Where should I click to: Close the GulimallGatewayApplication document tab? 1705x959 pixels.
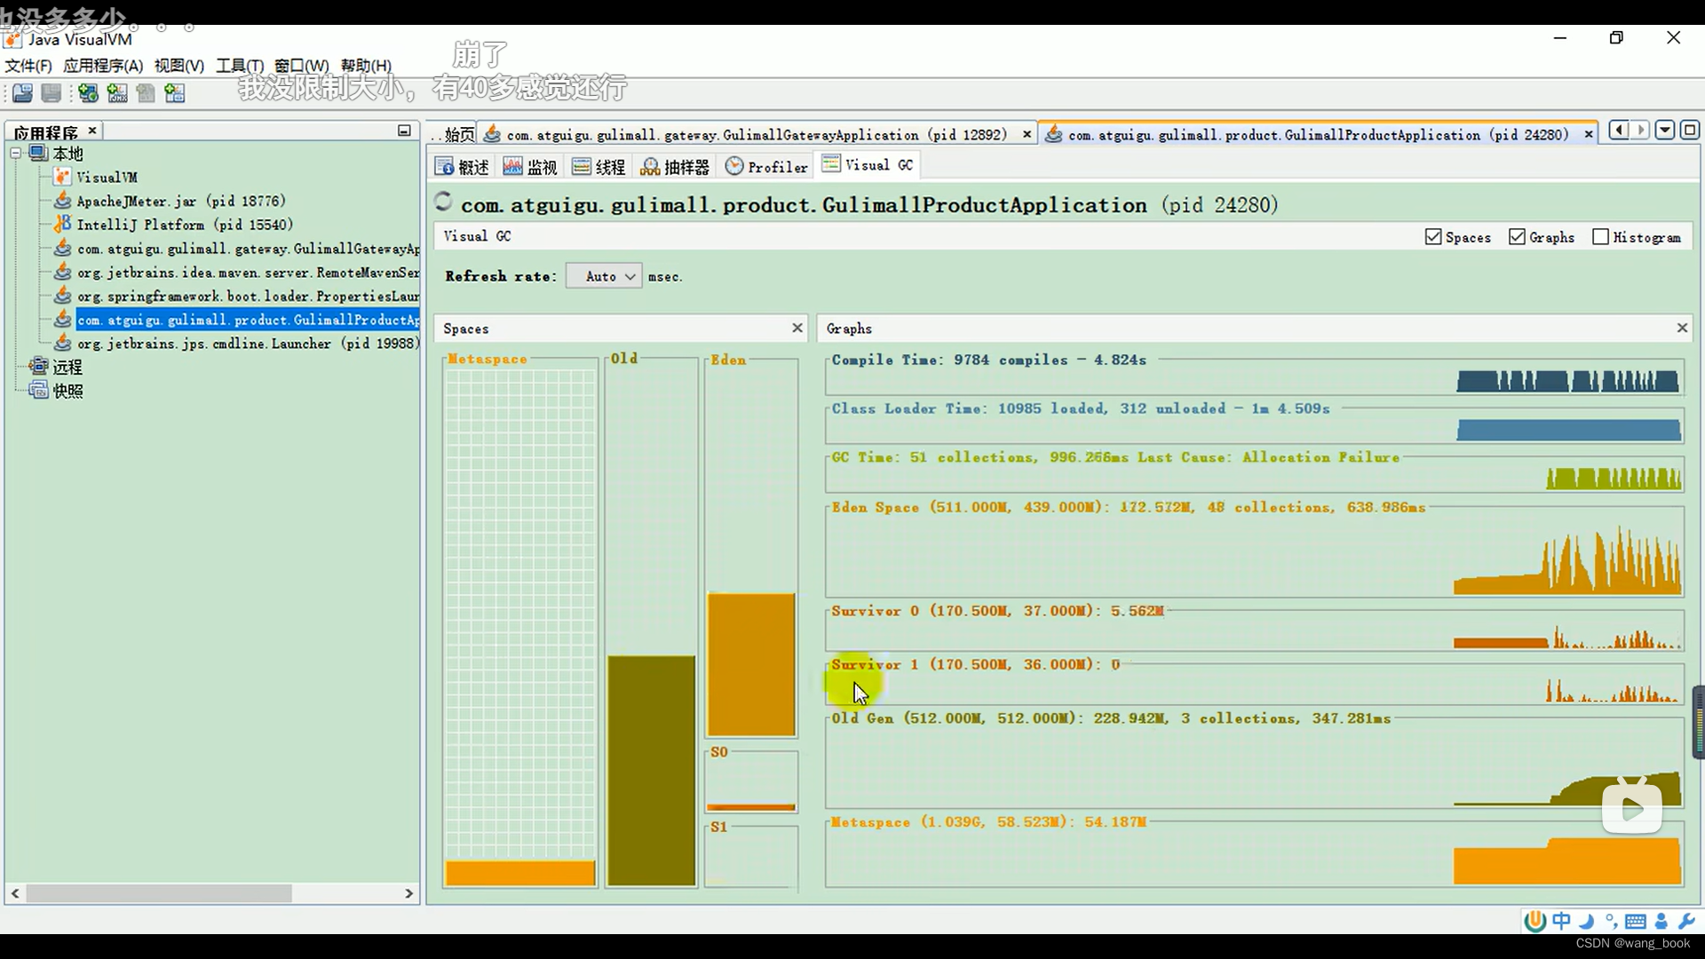pos(1027,135)
